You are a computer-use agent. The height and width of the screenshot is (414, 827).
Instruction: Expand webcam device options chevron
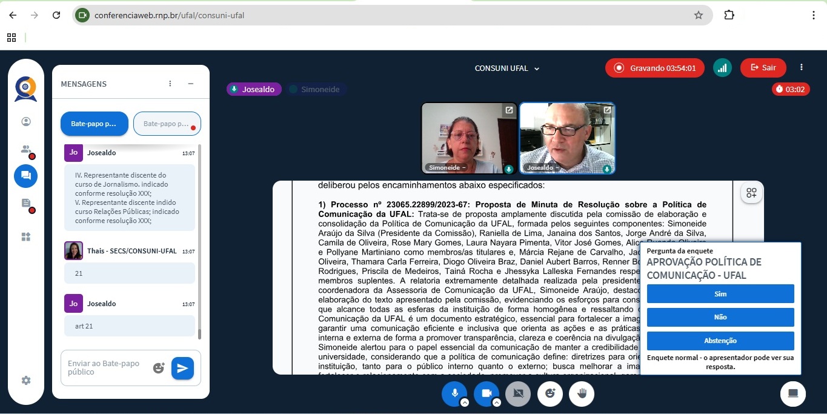(x=496, y=402)
